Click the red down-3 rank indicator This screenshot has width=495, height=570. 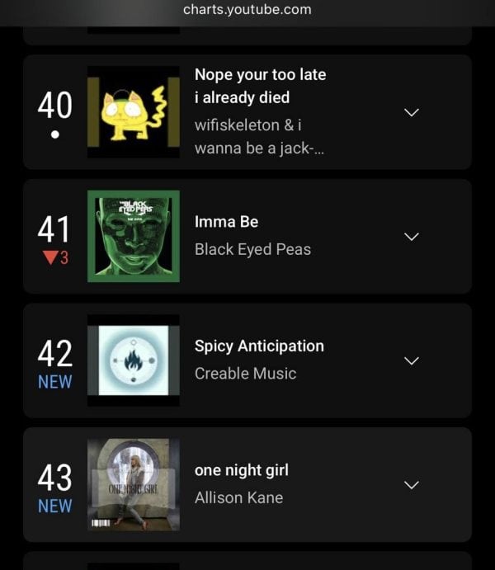[55, 258]
